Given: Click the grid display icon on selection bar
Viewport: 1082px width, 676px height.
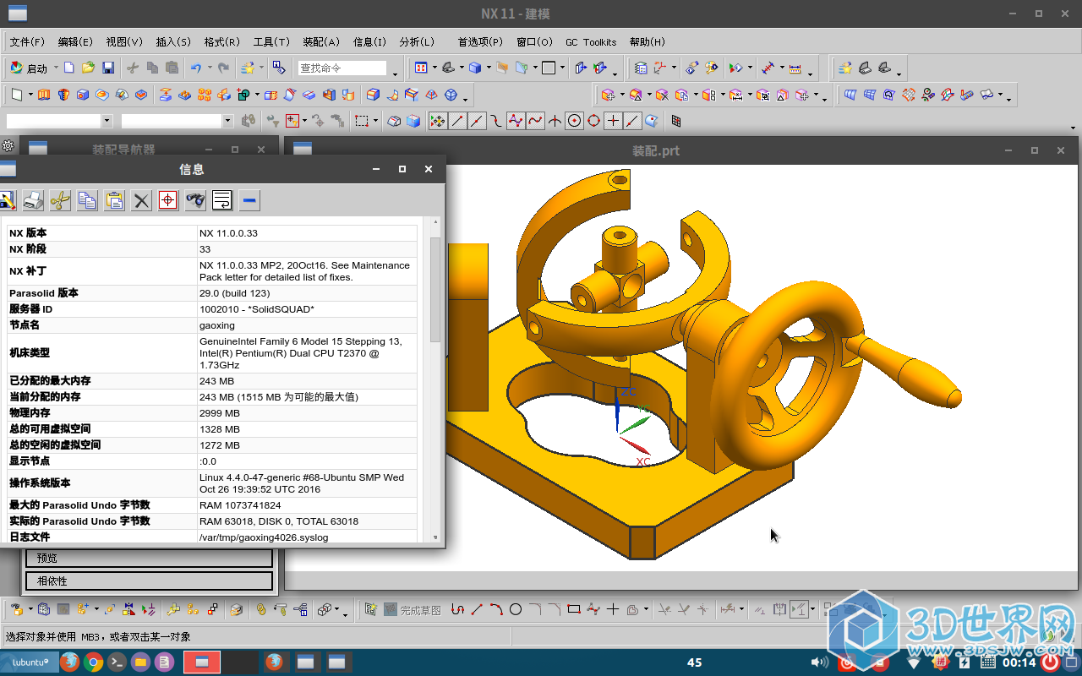Looking at the screenshot, I should 676,121.
